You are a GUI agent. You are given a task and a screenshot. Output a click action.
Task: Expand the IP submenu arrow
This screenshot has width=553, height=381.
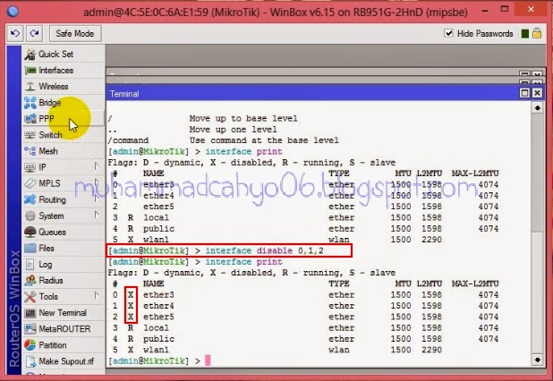(x=97, y=166)
